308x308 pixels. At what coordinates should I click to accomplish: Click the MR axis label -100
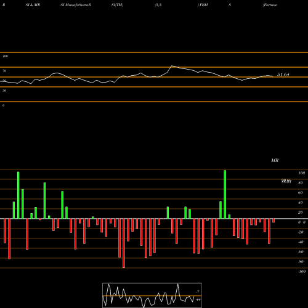point(302,272)
